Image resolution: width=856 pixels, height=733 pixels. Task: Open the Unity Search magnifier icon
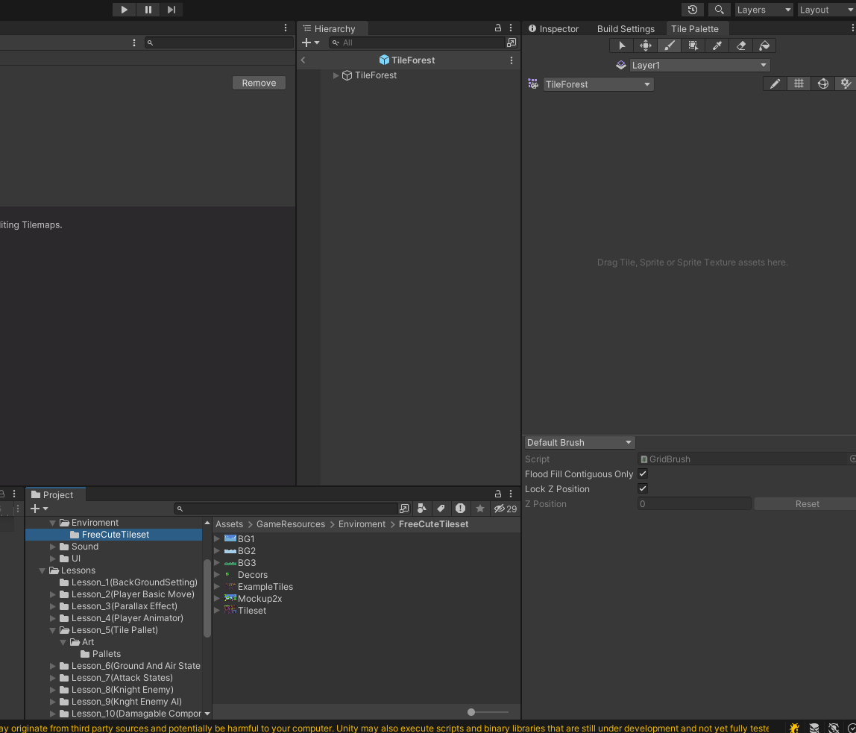pyautogui.click(x=719, y=10)
